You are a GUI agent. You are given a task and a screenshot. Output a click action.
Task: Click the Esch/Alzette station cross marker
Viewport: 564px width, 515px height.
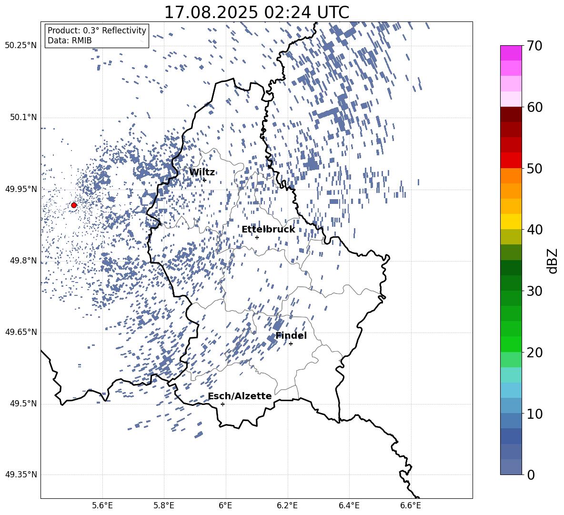(222, 404)
